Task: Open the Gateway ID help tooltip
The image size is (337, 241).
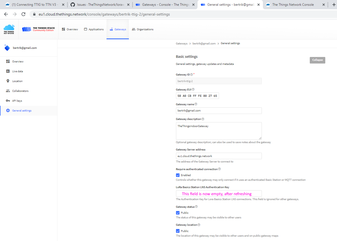Action: (x=192, y=74)
